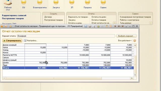This screenshot has width=161, height=91.
Task: Select the Итого total row label
Action: pyautogui.click(x=6, y=68)
